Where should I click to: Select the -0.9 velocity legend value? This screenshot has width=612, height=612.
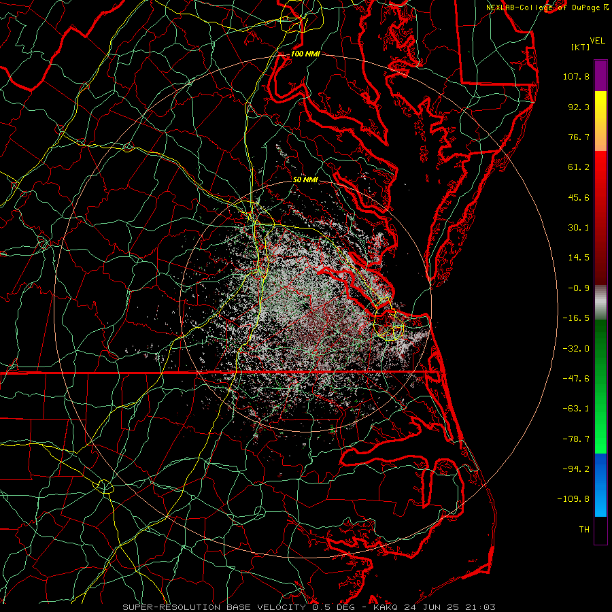pyautogui.click(x=579, y=288)
